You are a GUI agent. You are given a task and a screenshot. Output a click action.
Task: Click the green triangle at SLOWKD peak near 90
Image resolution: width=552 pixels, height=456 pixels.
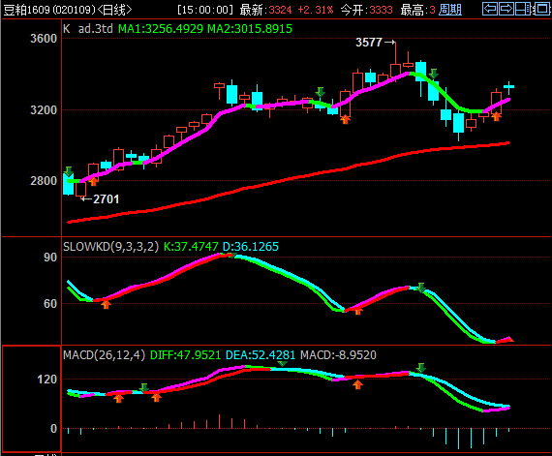[x=232, y=256]
